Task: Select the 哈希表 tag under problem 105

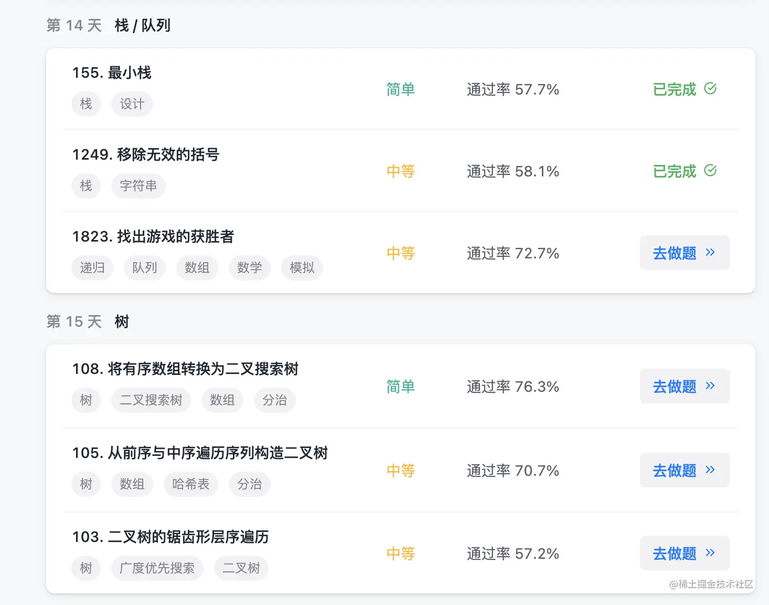Action: point(190,484)
